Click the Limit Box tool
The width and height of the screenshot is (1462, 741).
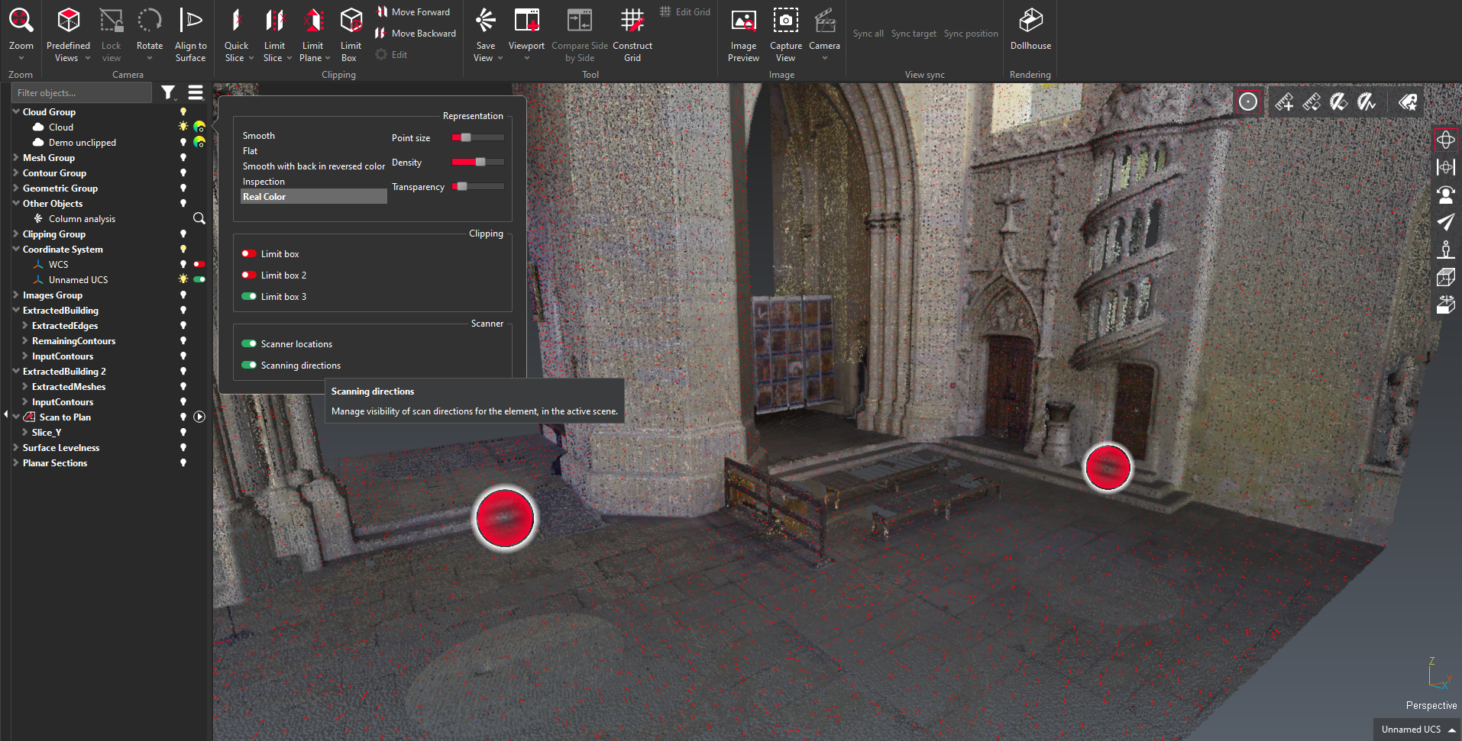click(x=351, y=21)
